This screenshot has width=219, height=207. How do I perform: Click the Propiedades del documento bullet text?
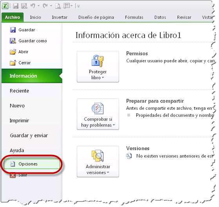pos(175,115)
